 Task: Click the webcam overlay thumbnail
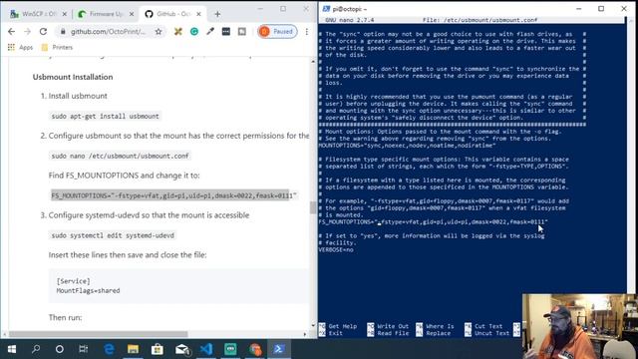coord(579,326)
